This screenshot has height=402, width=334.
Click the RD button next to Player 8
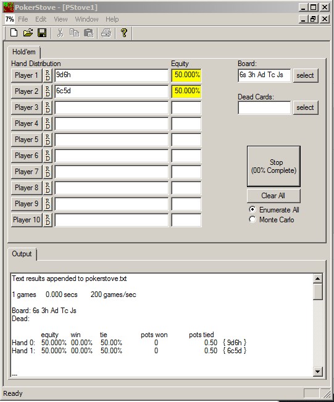(x=48, y=188)
